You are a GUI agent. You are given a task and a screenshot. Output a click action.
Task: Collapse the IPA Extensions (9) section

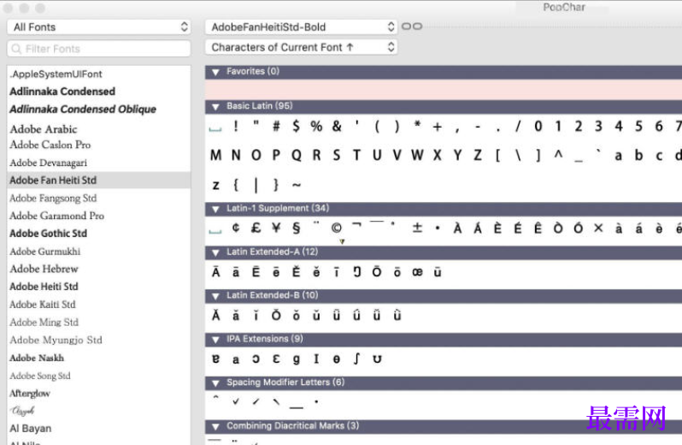pos(215,340)
